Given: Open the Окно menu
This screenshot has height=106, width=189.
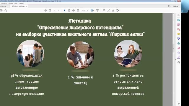Looking at the screenshot, I should click(16, 3).
